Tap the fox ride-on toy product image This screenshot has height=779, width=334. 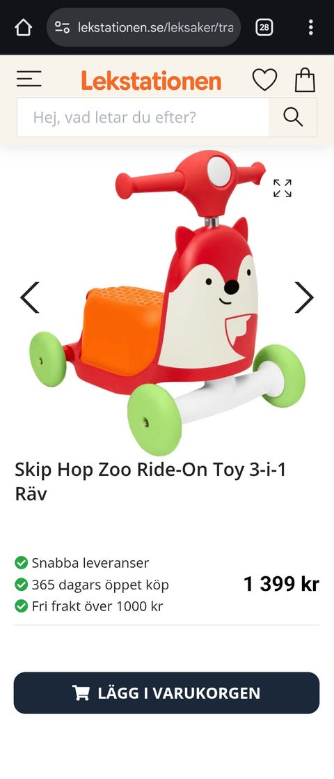(167, 303)
